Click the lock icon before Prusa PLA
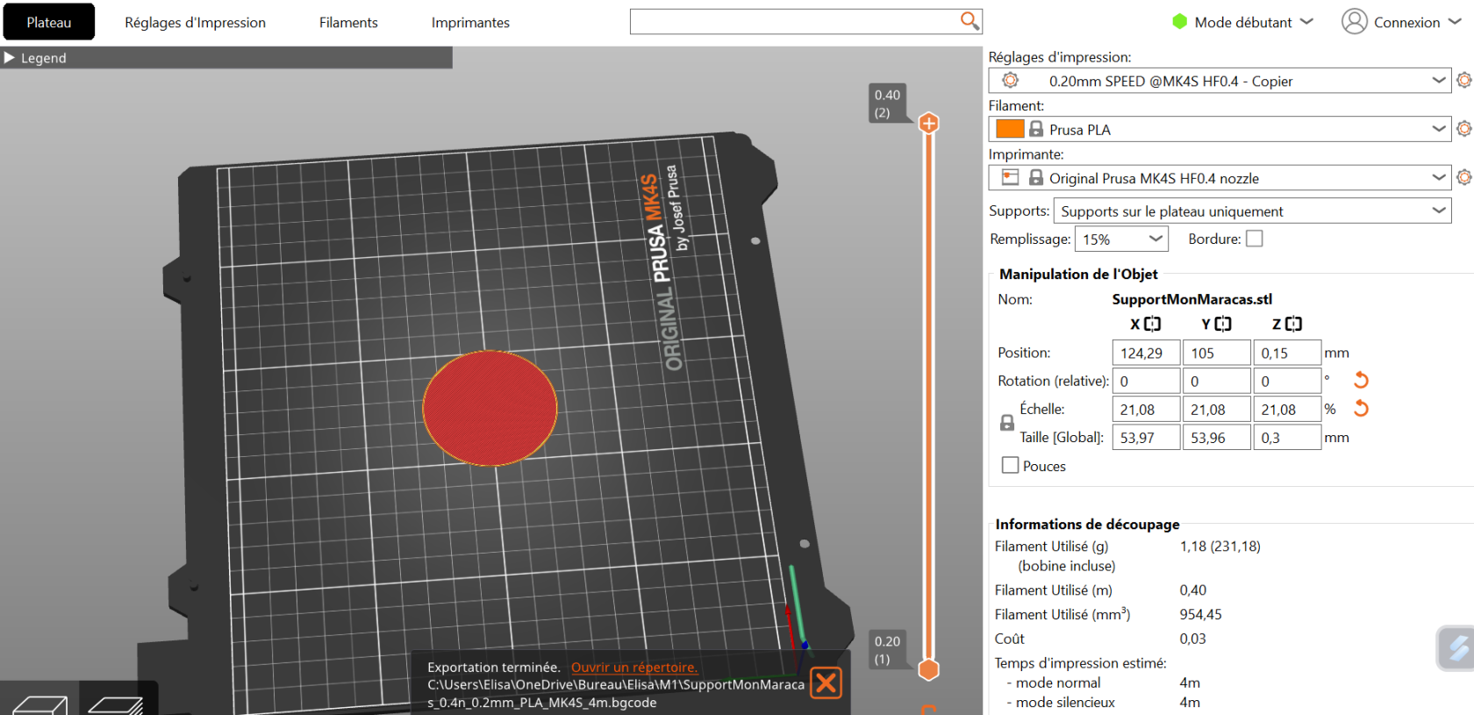Viewport: 1474px width, 715px height. [1036, 129]
